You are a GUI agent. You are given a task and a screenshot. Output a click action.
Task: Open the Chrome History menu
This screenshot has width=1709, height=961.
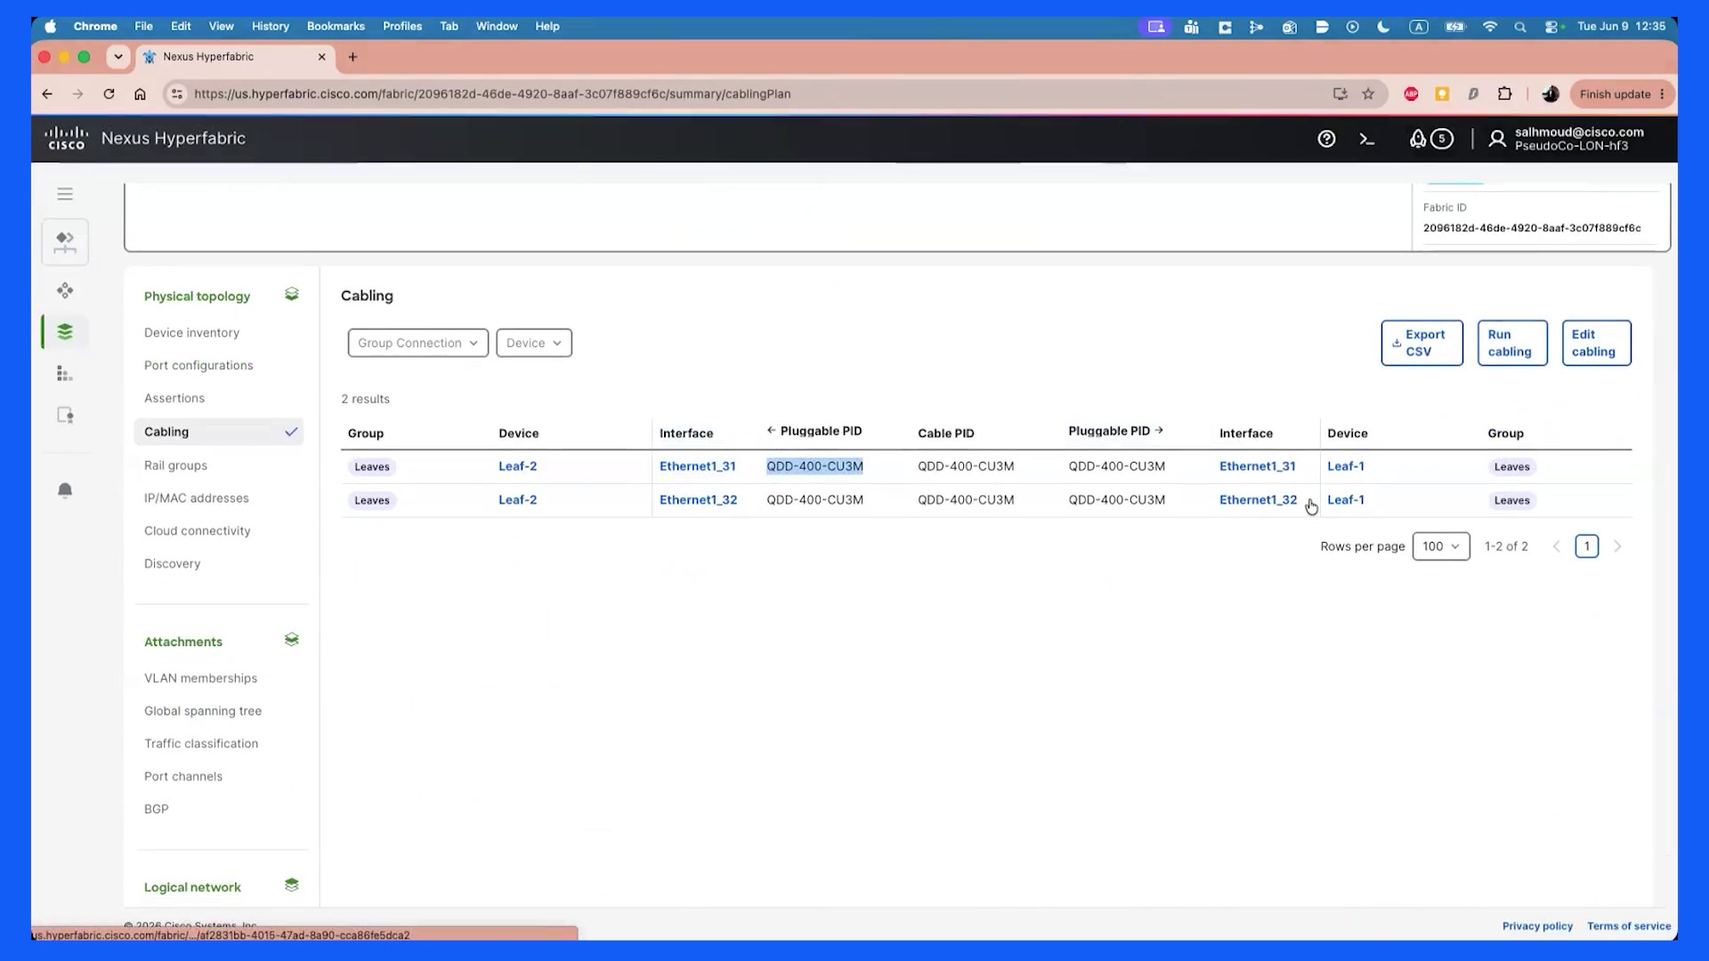[270, 27]
